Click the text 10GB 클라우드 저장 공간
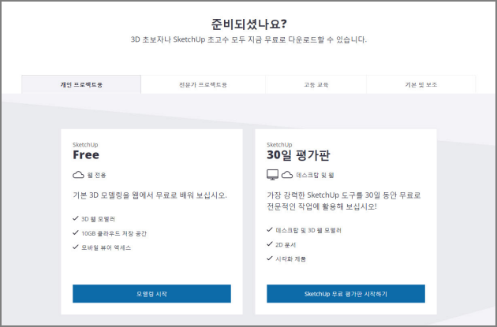This screenshot has height=327, width=497. pos(114,233)
